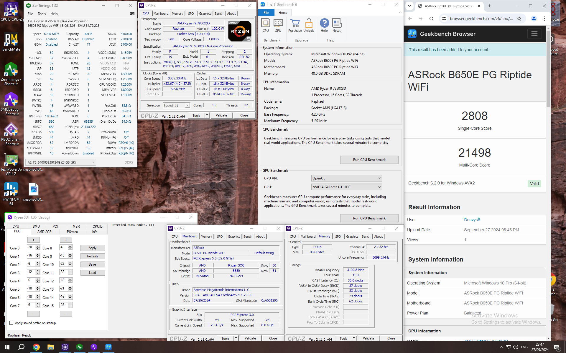Click the Unlock padlock icon in Geekbench
This screenshot has width=566, height=353.
point(309,25)
